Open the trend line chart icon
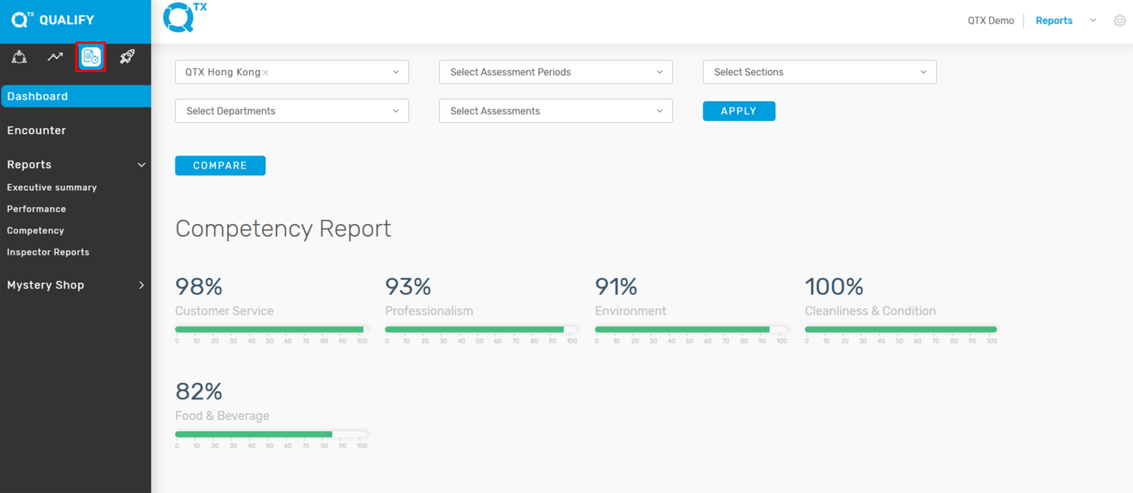1133x493 pixels. (55, 57)
